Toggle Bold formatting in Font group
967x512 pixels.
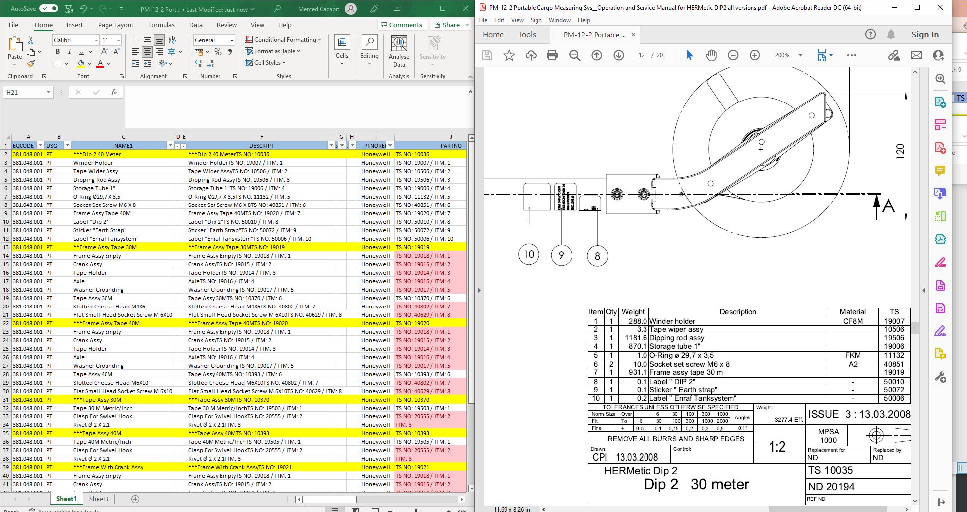pyautogui.click(x=58, y=52)
